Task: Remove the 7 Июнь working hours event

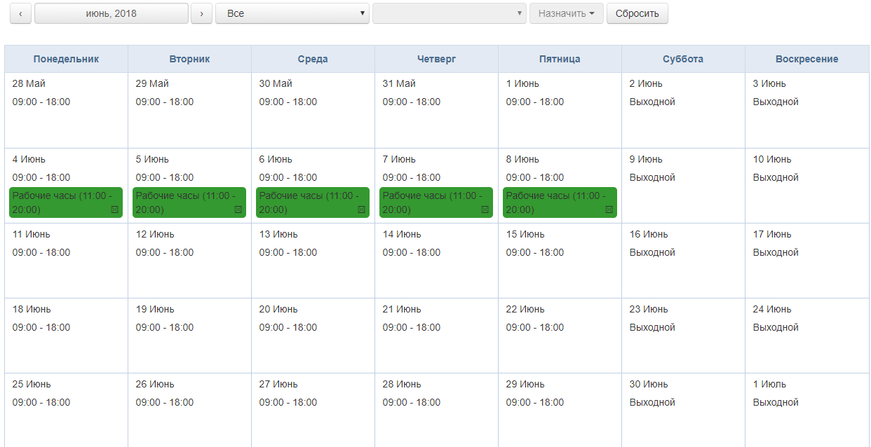Action: tap(485, 209)
